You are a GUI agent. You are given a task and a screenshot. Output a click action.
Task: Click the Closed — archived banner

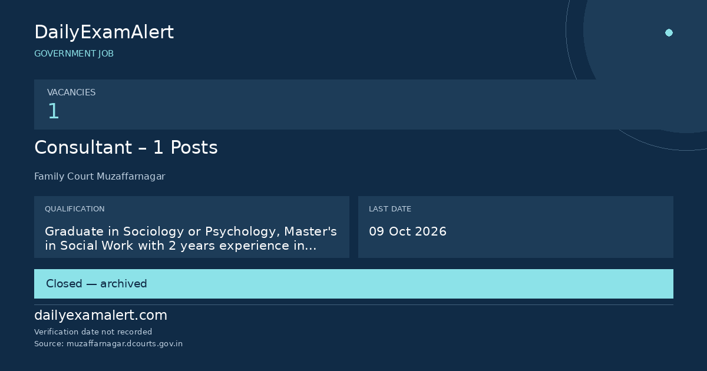(353, 284)
